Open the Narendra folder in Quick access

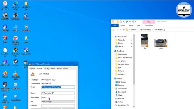[x=121, y=40]
